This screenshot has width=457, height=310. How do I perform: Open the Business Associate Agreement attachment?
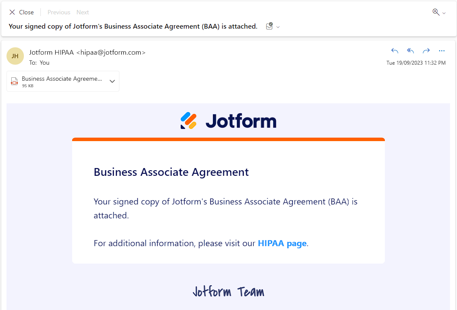click(x=62, y=79)
